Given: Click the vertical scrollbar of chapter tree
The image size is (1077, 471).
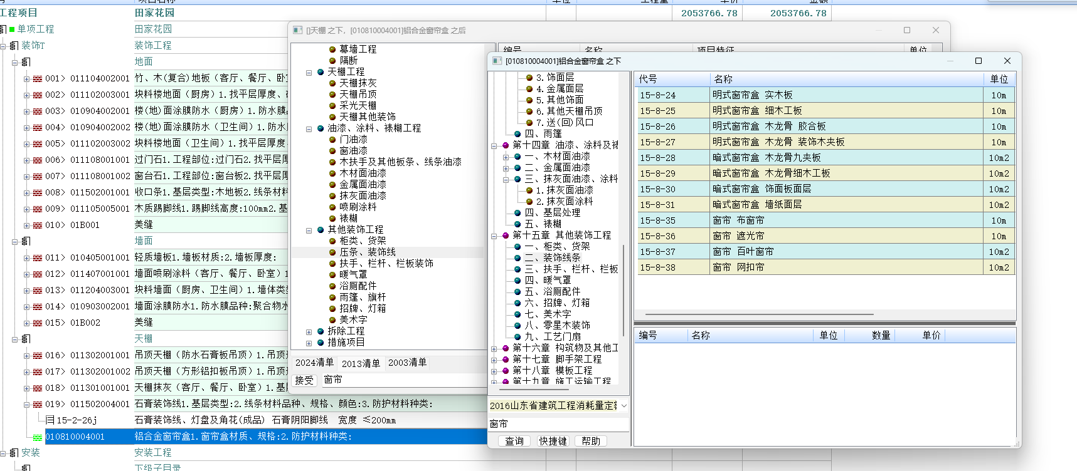Looking at the screenshot, I should [623, 291].
